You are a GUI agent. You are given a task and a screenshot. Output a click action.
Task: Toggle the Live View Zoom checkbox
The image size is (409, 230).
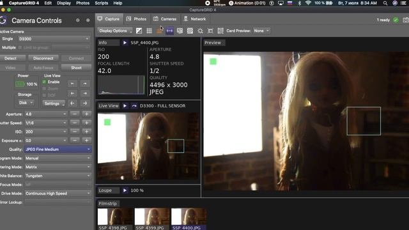[44, 89]
